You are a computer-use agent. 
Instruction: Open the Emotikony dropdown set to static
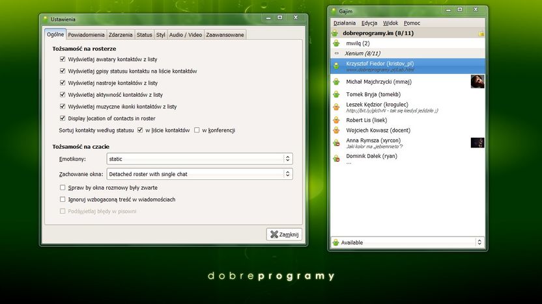coord(199,159)
